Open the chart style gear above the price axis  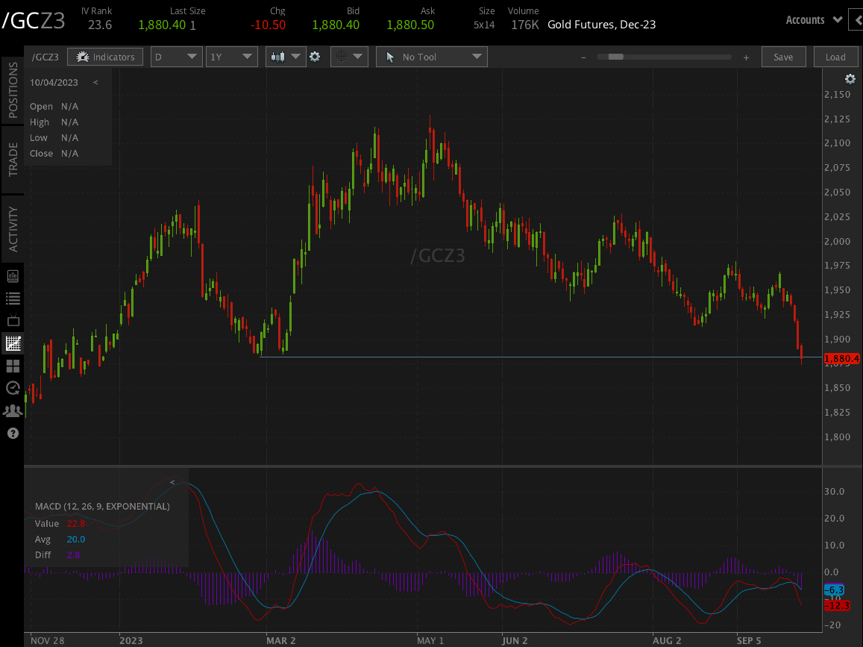(850, 78)
